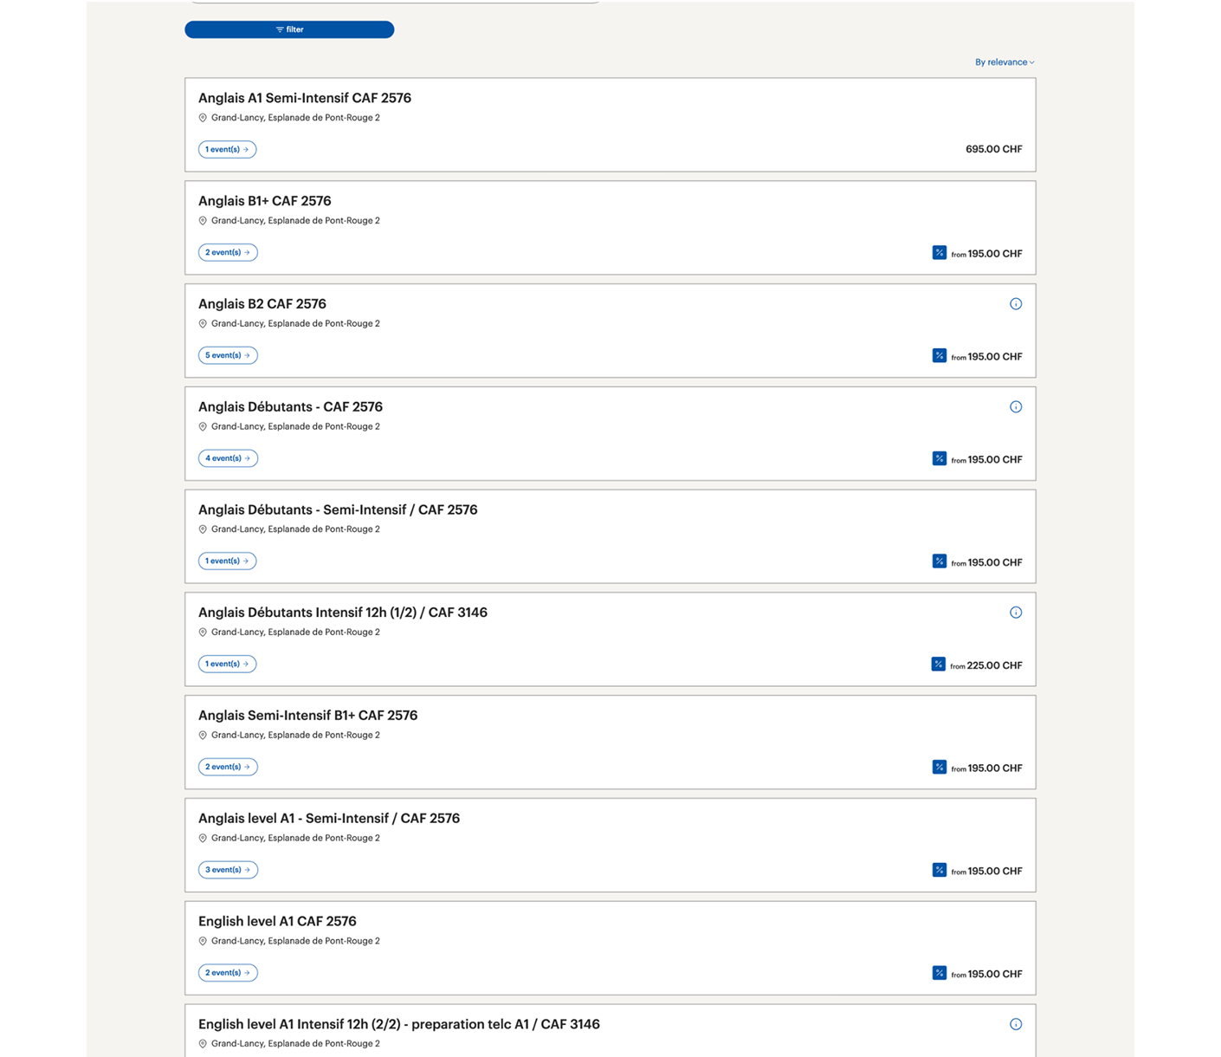Click location pin icon under Anglais A1 Semi-Intensif

[203, 118]
